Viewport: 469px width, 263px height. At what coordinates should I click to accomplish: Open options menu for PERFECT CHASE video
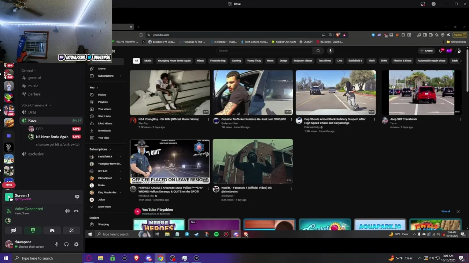[x=208, y=188]
